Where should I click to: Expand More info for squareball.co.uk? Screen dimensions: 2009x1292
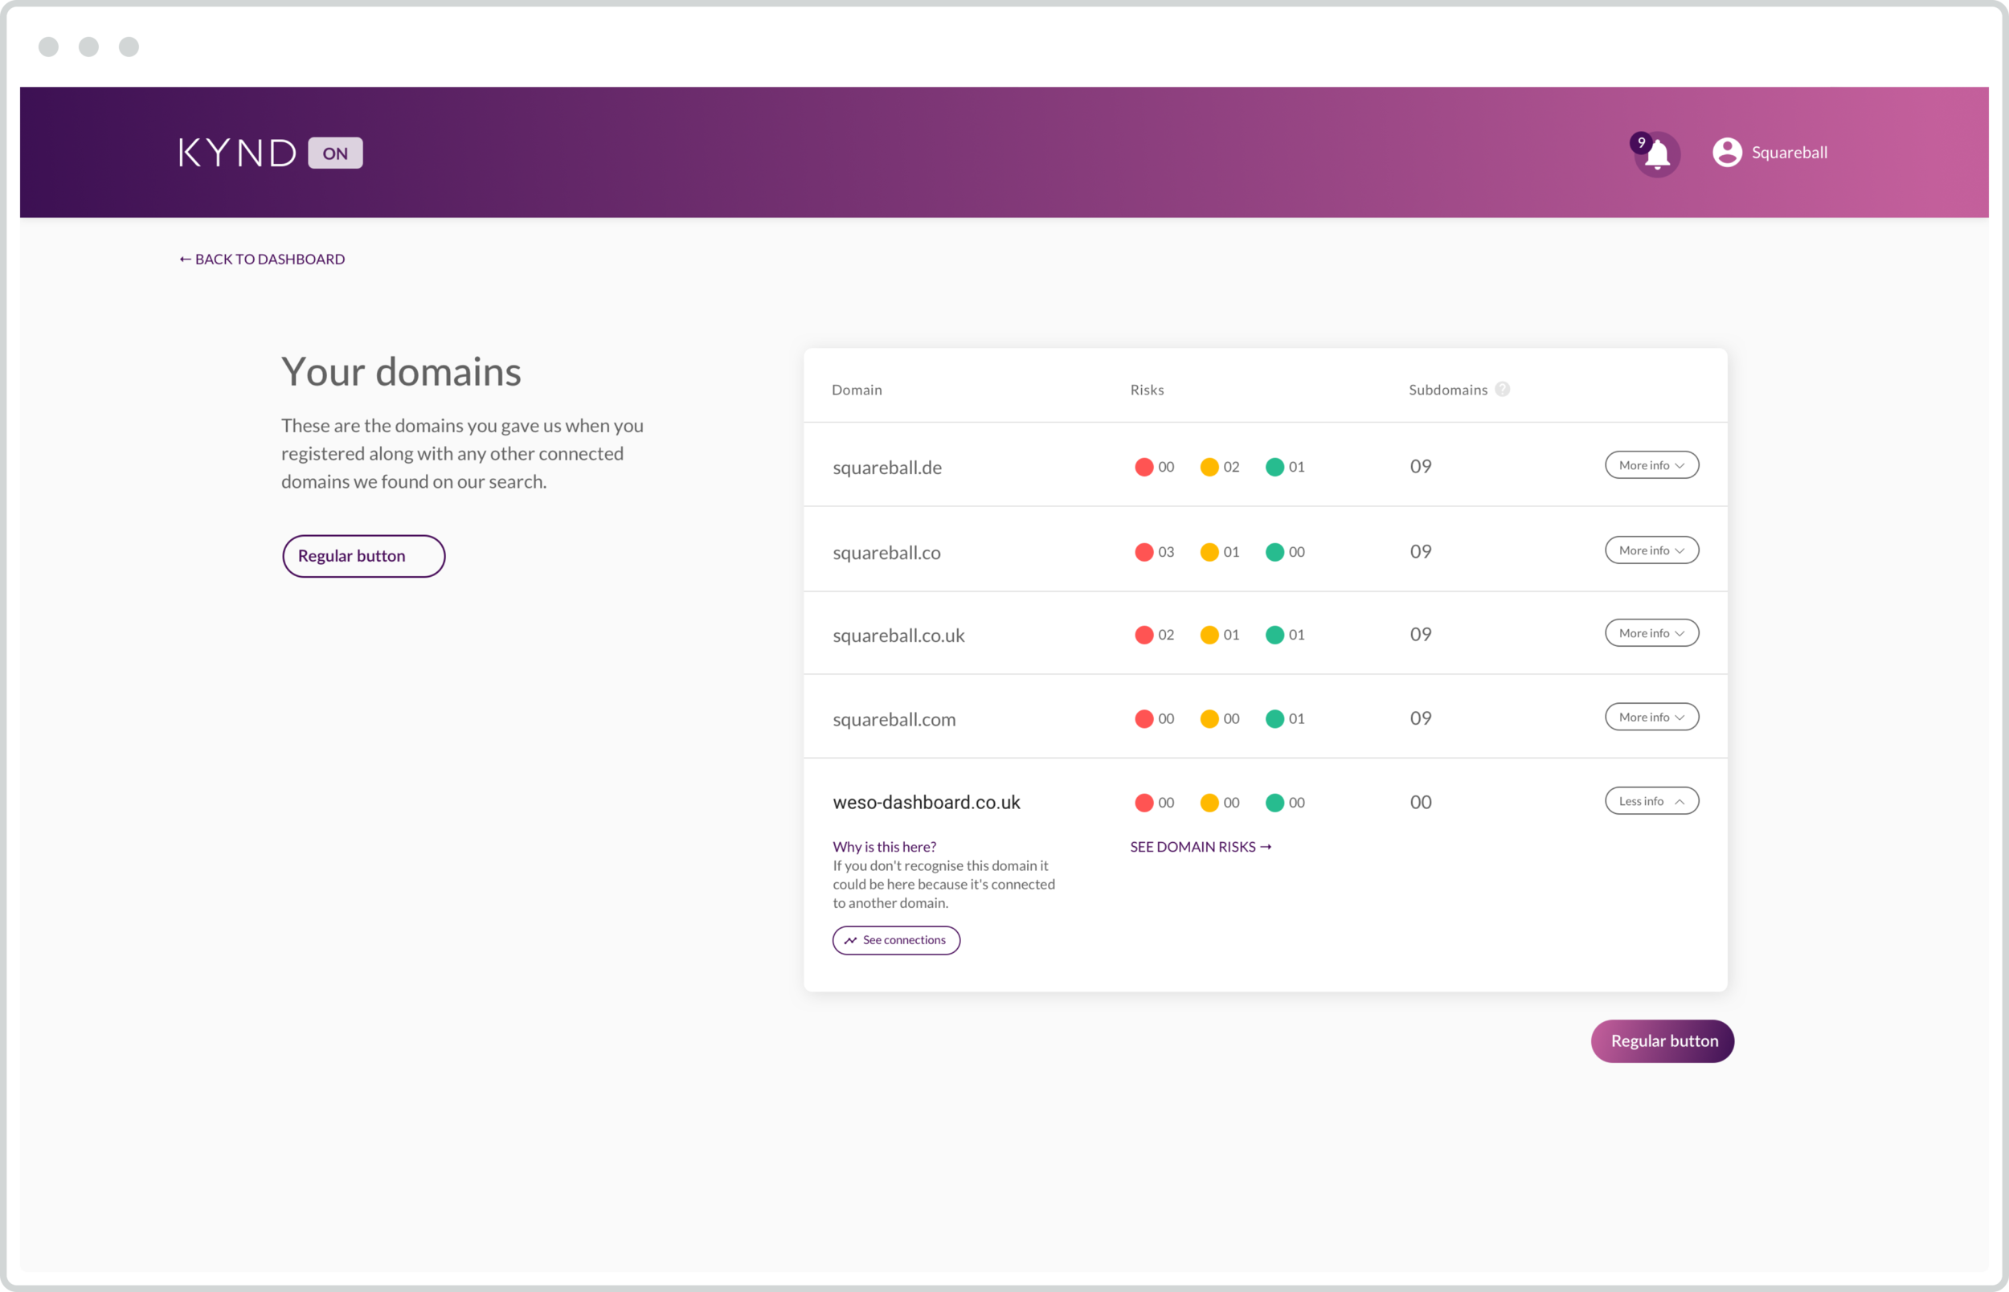(1651, 633)
